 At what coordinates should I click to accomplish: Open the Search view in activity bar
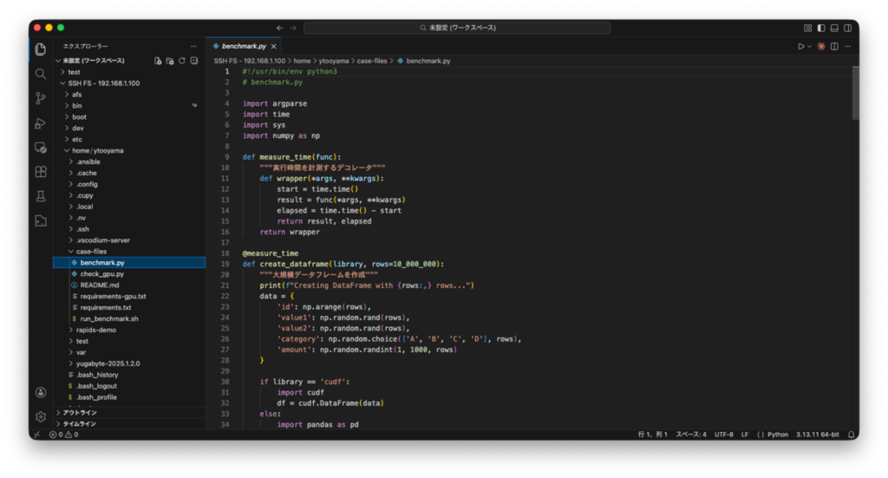tap(40, 74)
